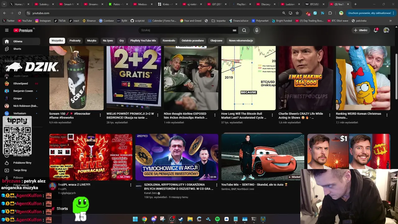This screenshot has height=224, width=398.
Task: Open the Shorts section in sidebar
Action: pyautogui.click(x=17, y=49)
